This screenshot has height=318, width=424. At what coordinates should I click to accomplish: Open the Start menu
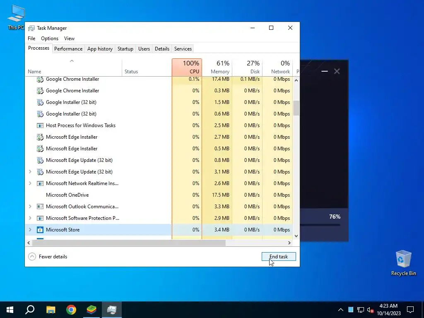point(10,310)
